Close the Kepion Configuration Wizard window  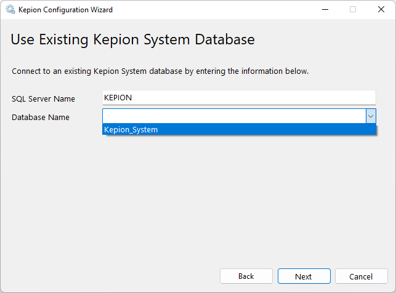pyautogui.click(x=381, y=10)
